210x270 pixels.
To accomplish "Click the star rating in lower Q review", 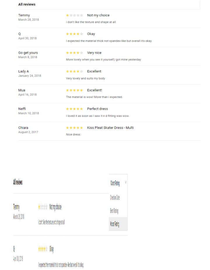I will click(x=43, y=249).
